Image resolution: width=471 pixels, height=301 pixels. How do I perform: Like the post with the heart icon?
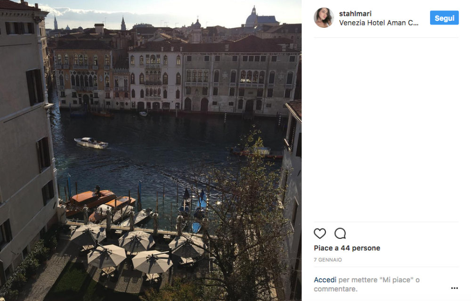pos(320,234)
